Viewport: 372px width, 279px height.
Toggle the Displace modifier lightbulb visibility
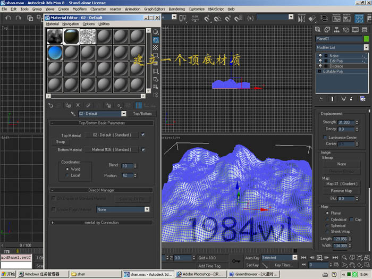tap(320, 66)
